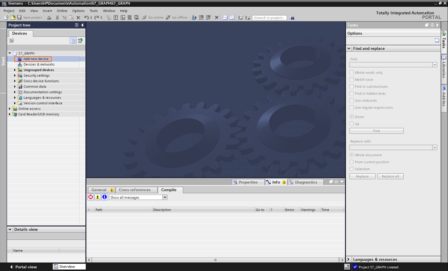Expand the Documentation settings node
This screenshot has width=448, height=271.
15,92
